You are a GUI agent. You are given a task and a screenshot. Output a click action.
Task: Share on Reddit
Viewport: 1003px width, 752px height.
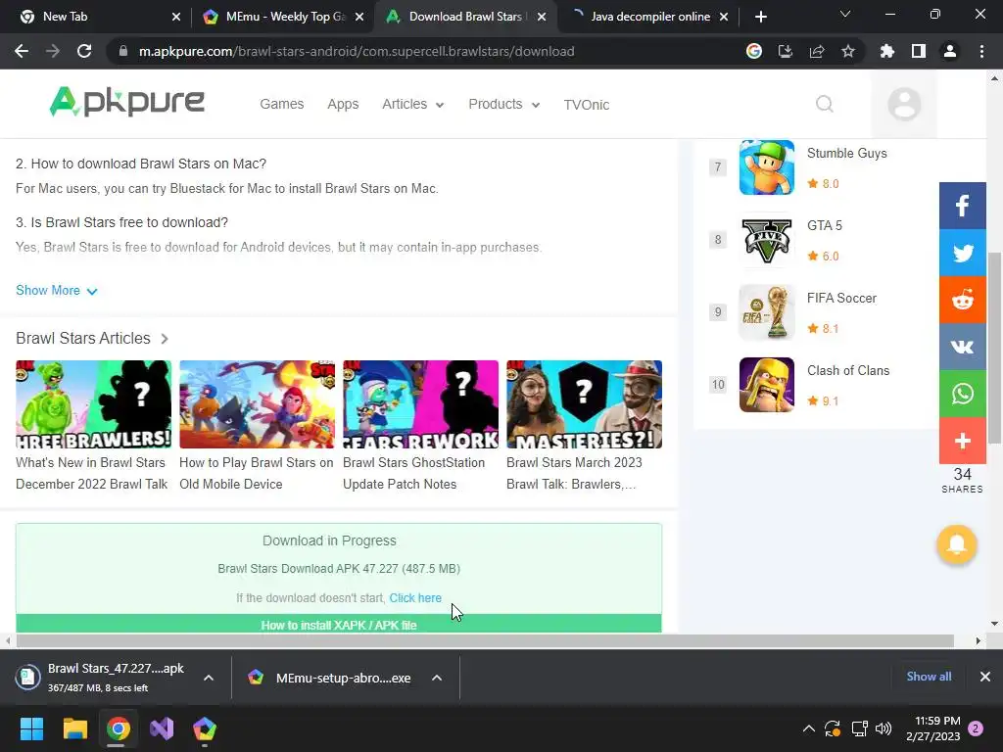point(963,300)
